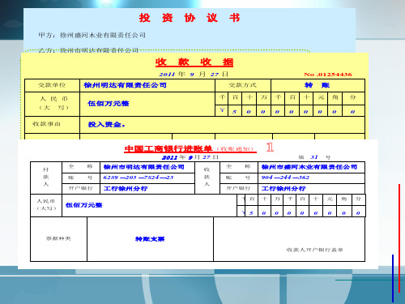Image resolution: width=405 pixels, height=304 pixels.
Task: Click the 中国工商银行进账单 title
Action: (168, 148)
